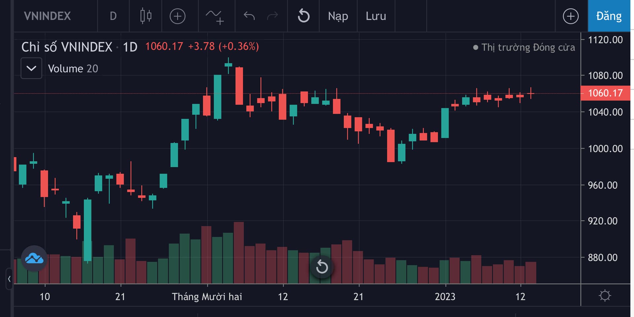The height and width of the screenshot is (317, 634).
Task: Click the Lưu save button
Action: point(376,16)
